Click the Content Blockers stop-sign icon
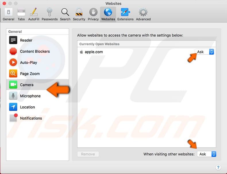 tap(13, 51)
